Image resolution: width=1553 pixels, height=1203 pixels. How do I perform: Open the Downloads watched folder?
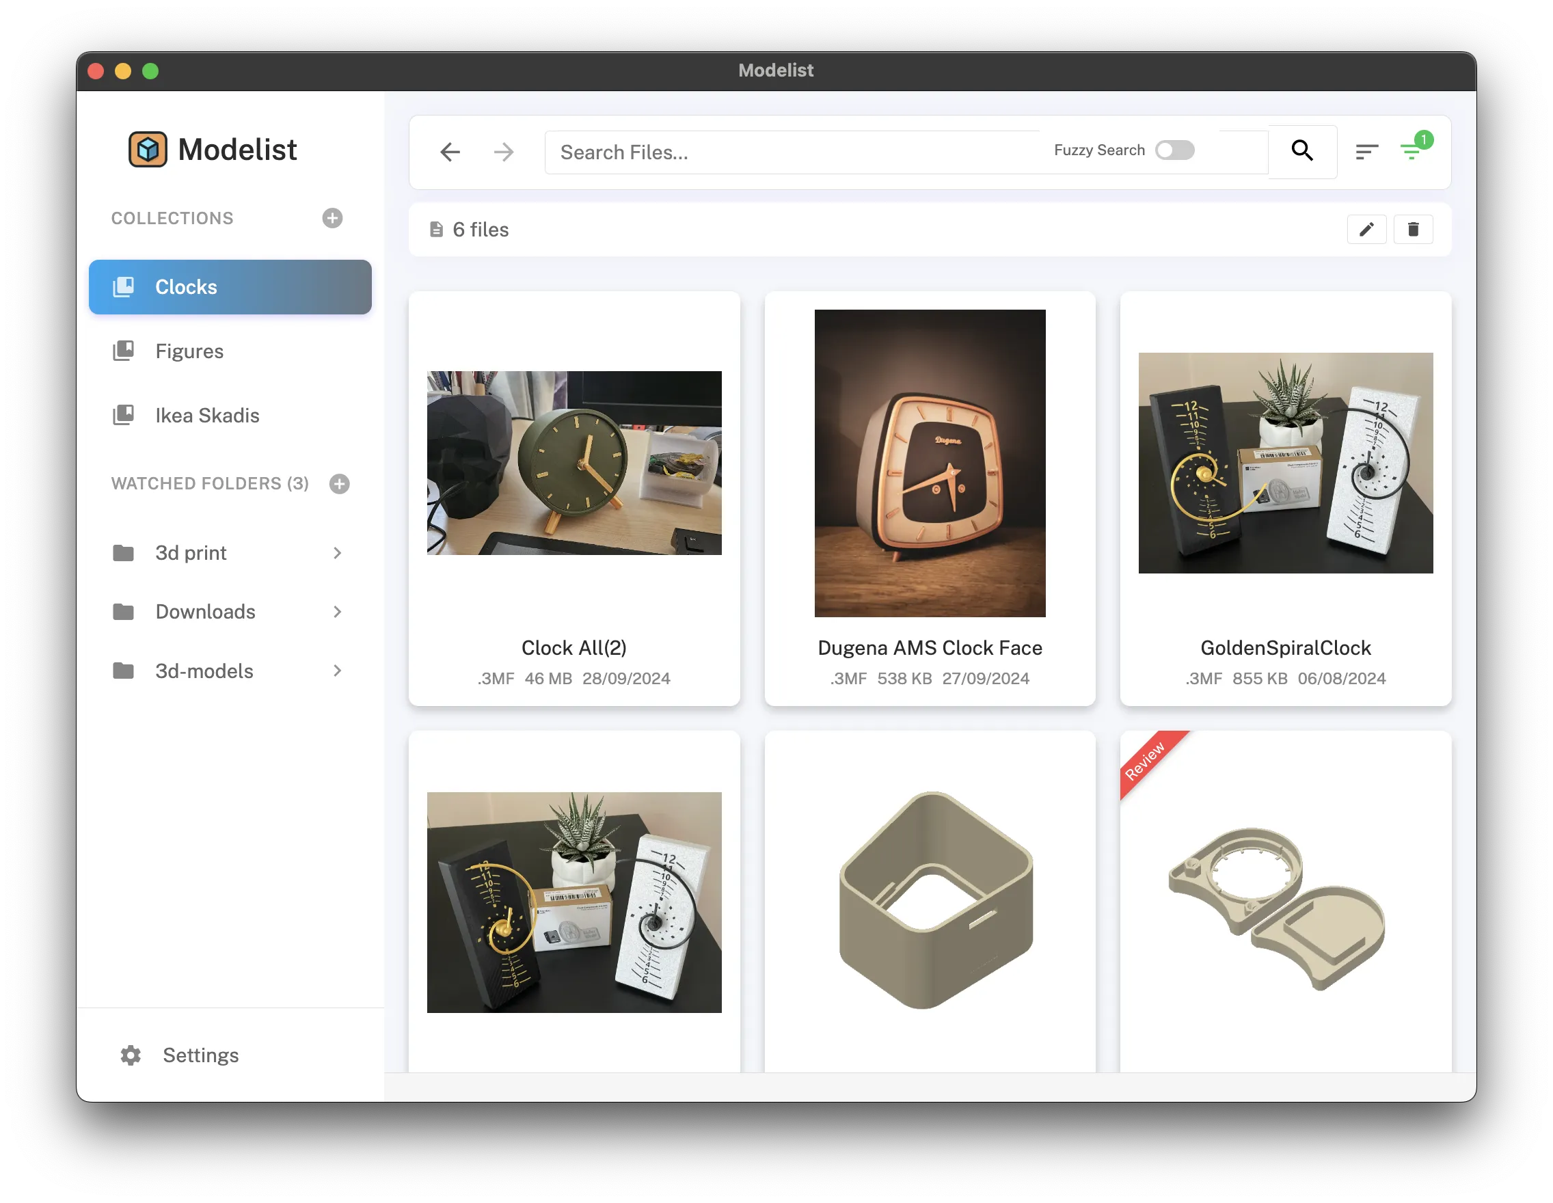click(x=230, y=612)
